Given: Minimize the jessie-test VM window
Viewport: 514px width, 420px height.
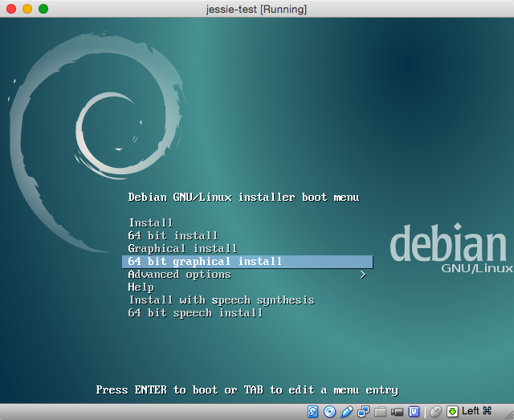Looking at the screenshot, I should (27, 9).
